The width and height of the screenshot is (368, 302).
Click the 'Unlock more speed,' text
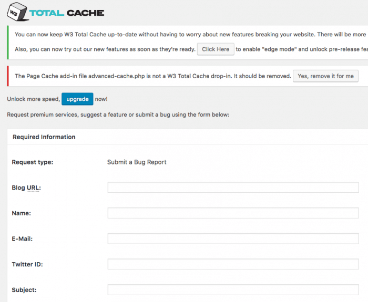tap(34, 99)
